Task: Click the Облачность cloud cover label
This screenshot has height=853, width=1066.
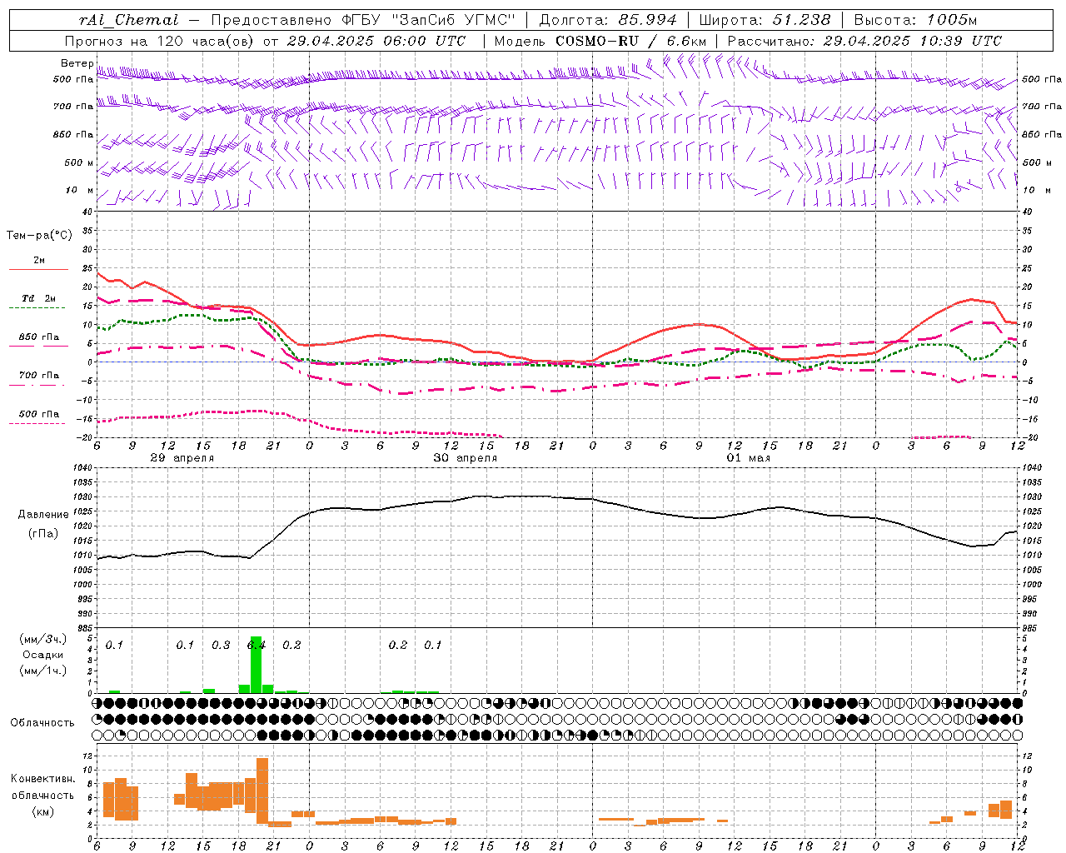Action: 42,723
